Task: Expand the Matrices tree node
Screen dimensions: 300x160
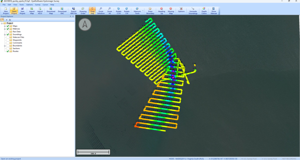Action: coord(5,29)
